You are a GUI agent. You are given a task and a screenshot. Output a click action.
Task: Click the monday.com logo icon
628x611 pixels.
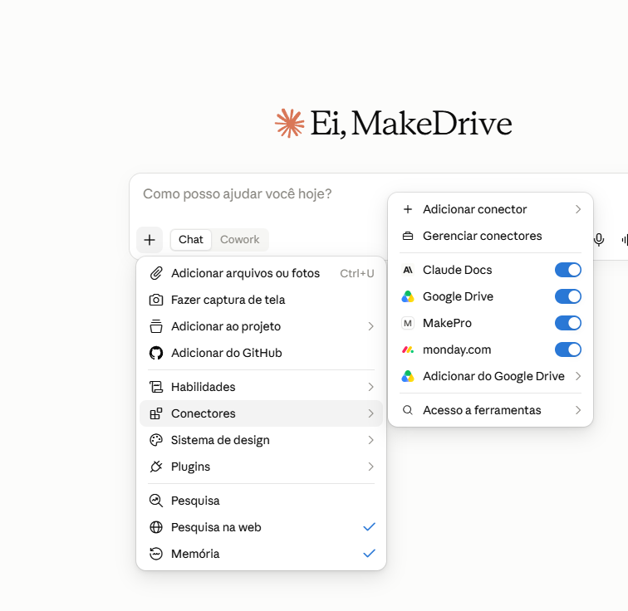[408, 349]
